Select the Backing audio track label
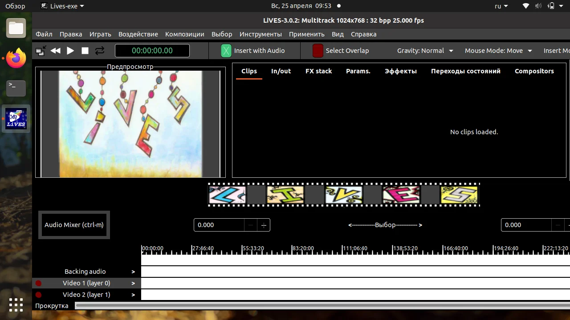 pyautogui.click(x=85, y=272)
